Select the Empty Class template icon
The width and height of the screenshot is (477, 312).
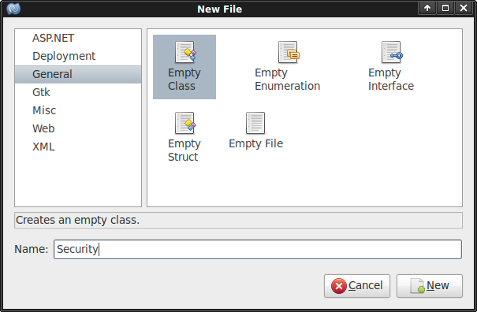click(x=185, y=52)
